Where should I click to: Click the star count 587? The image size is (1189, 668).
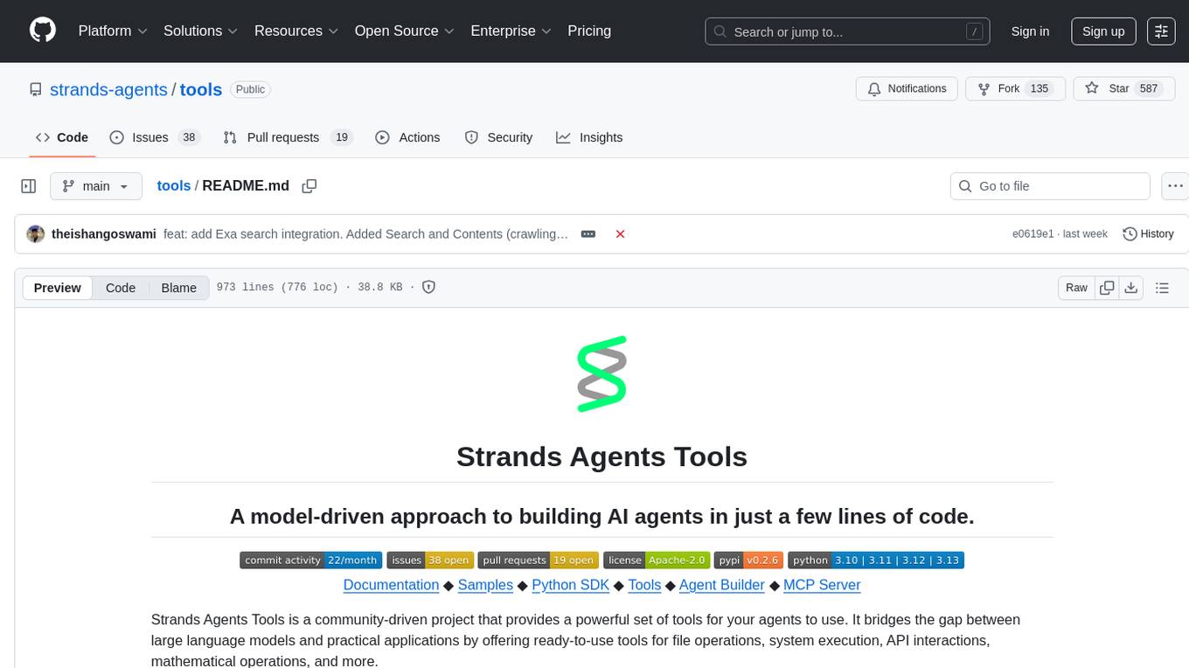point(1149,89)
